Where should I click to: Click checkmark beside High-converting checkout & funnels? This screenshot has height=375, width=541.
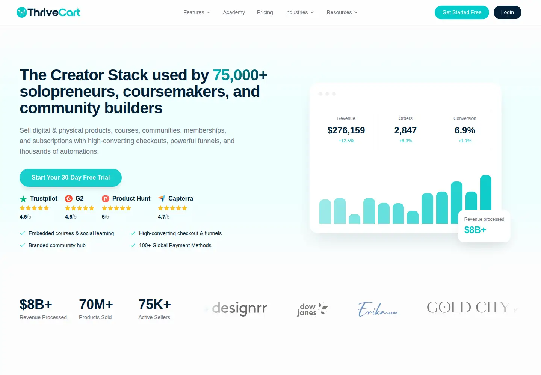133,233
